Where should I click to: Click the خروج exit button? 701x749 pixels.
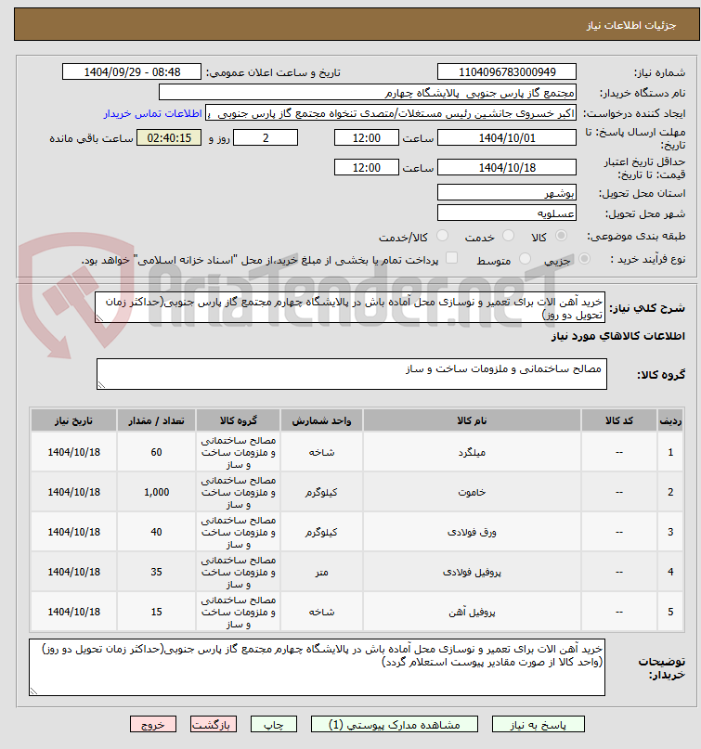(153, 725)
